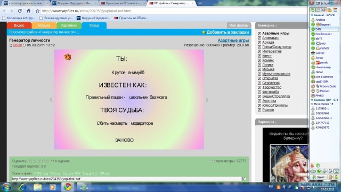Open Юмор/Приколы category link

point(275,106)
